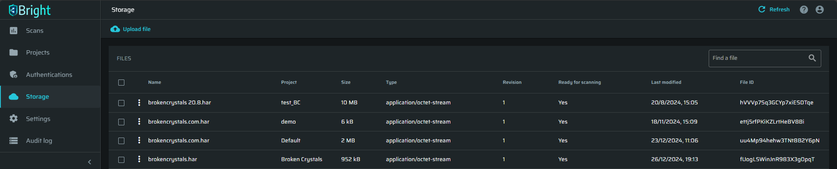Image resolution: width=837 pixels, height=169 pixels.
Task: Tick the checkbox for brokencrystals.har row
Action: [121, 160]
